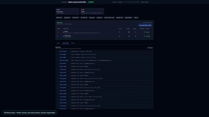Click the Energy Cap chip
The height and width of the screenshot is (117, 209).
point(67,18)
